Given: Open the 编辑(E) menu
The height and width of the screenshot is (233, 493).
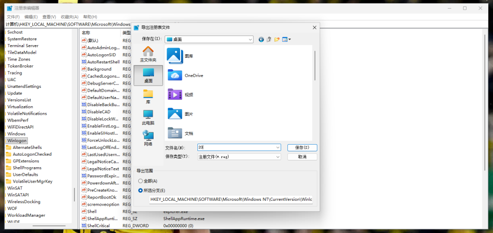Looking at the screenshot, I should coord(31,17).
